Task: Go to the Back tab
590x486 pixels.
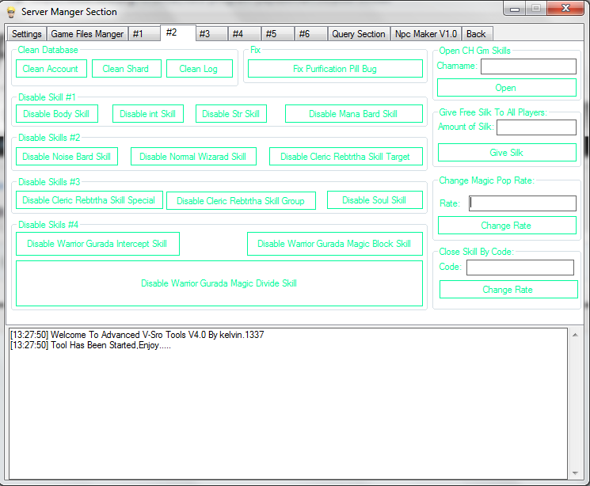Action: (477, 34)
